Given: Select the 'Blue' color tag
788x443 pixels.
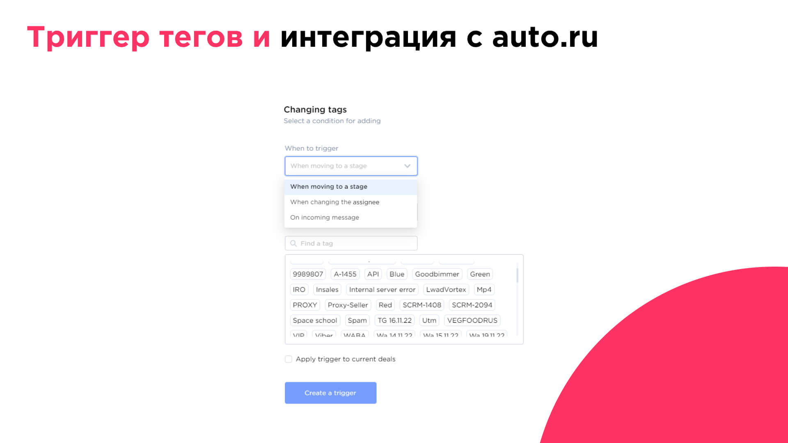Looking at the screenshot, I should 397,274.
